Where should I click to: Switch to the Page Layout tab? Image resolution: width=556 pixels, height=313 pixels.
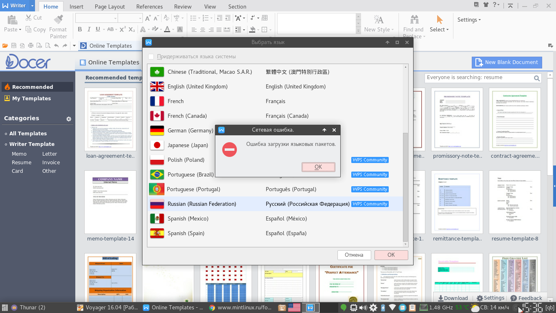coord(110,7)
